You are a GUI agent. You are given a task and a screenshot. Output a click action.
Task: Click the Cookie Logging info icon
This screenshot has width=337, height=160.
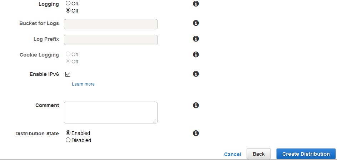(196, 54)
